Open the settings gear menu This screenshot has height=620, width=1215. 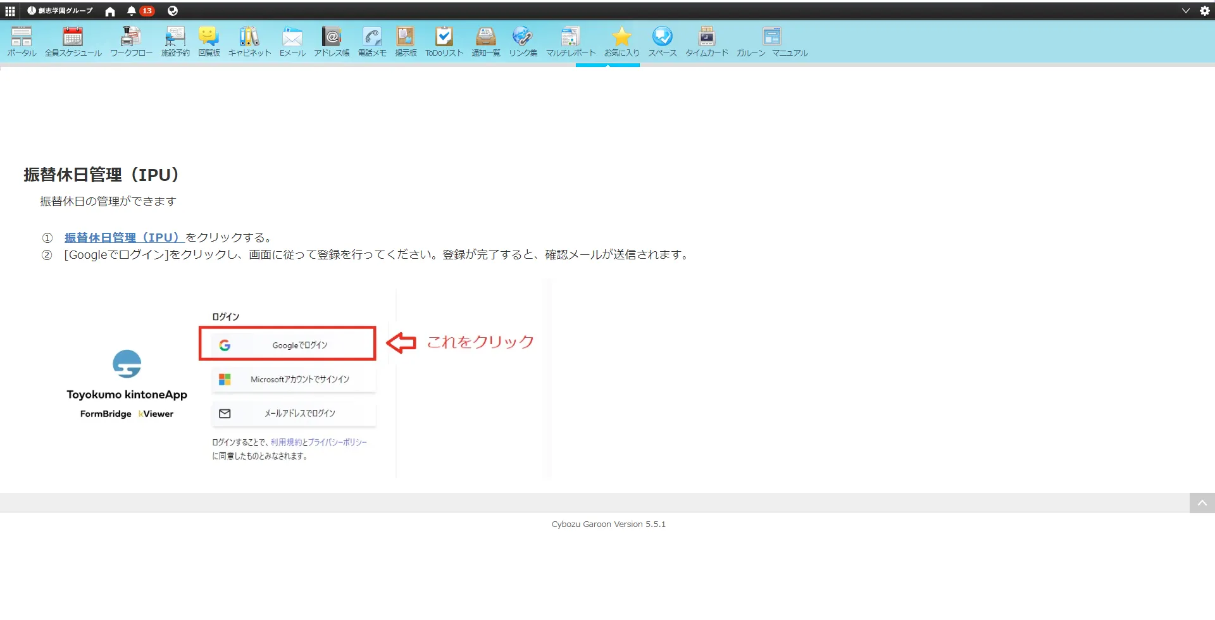1204,11
